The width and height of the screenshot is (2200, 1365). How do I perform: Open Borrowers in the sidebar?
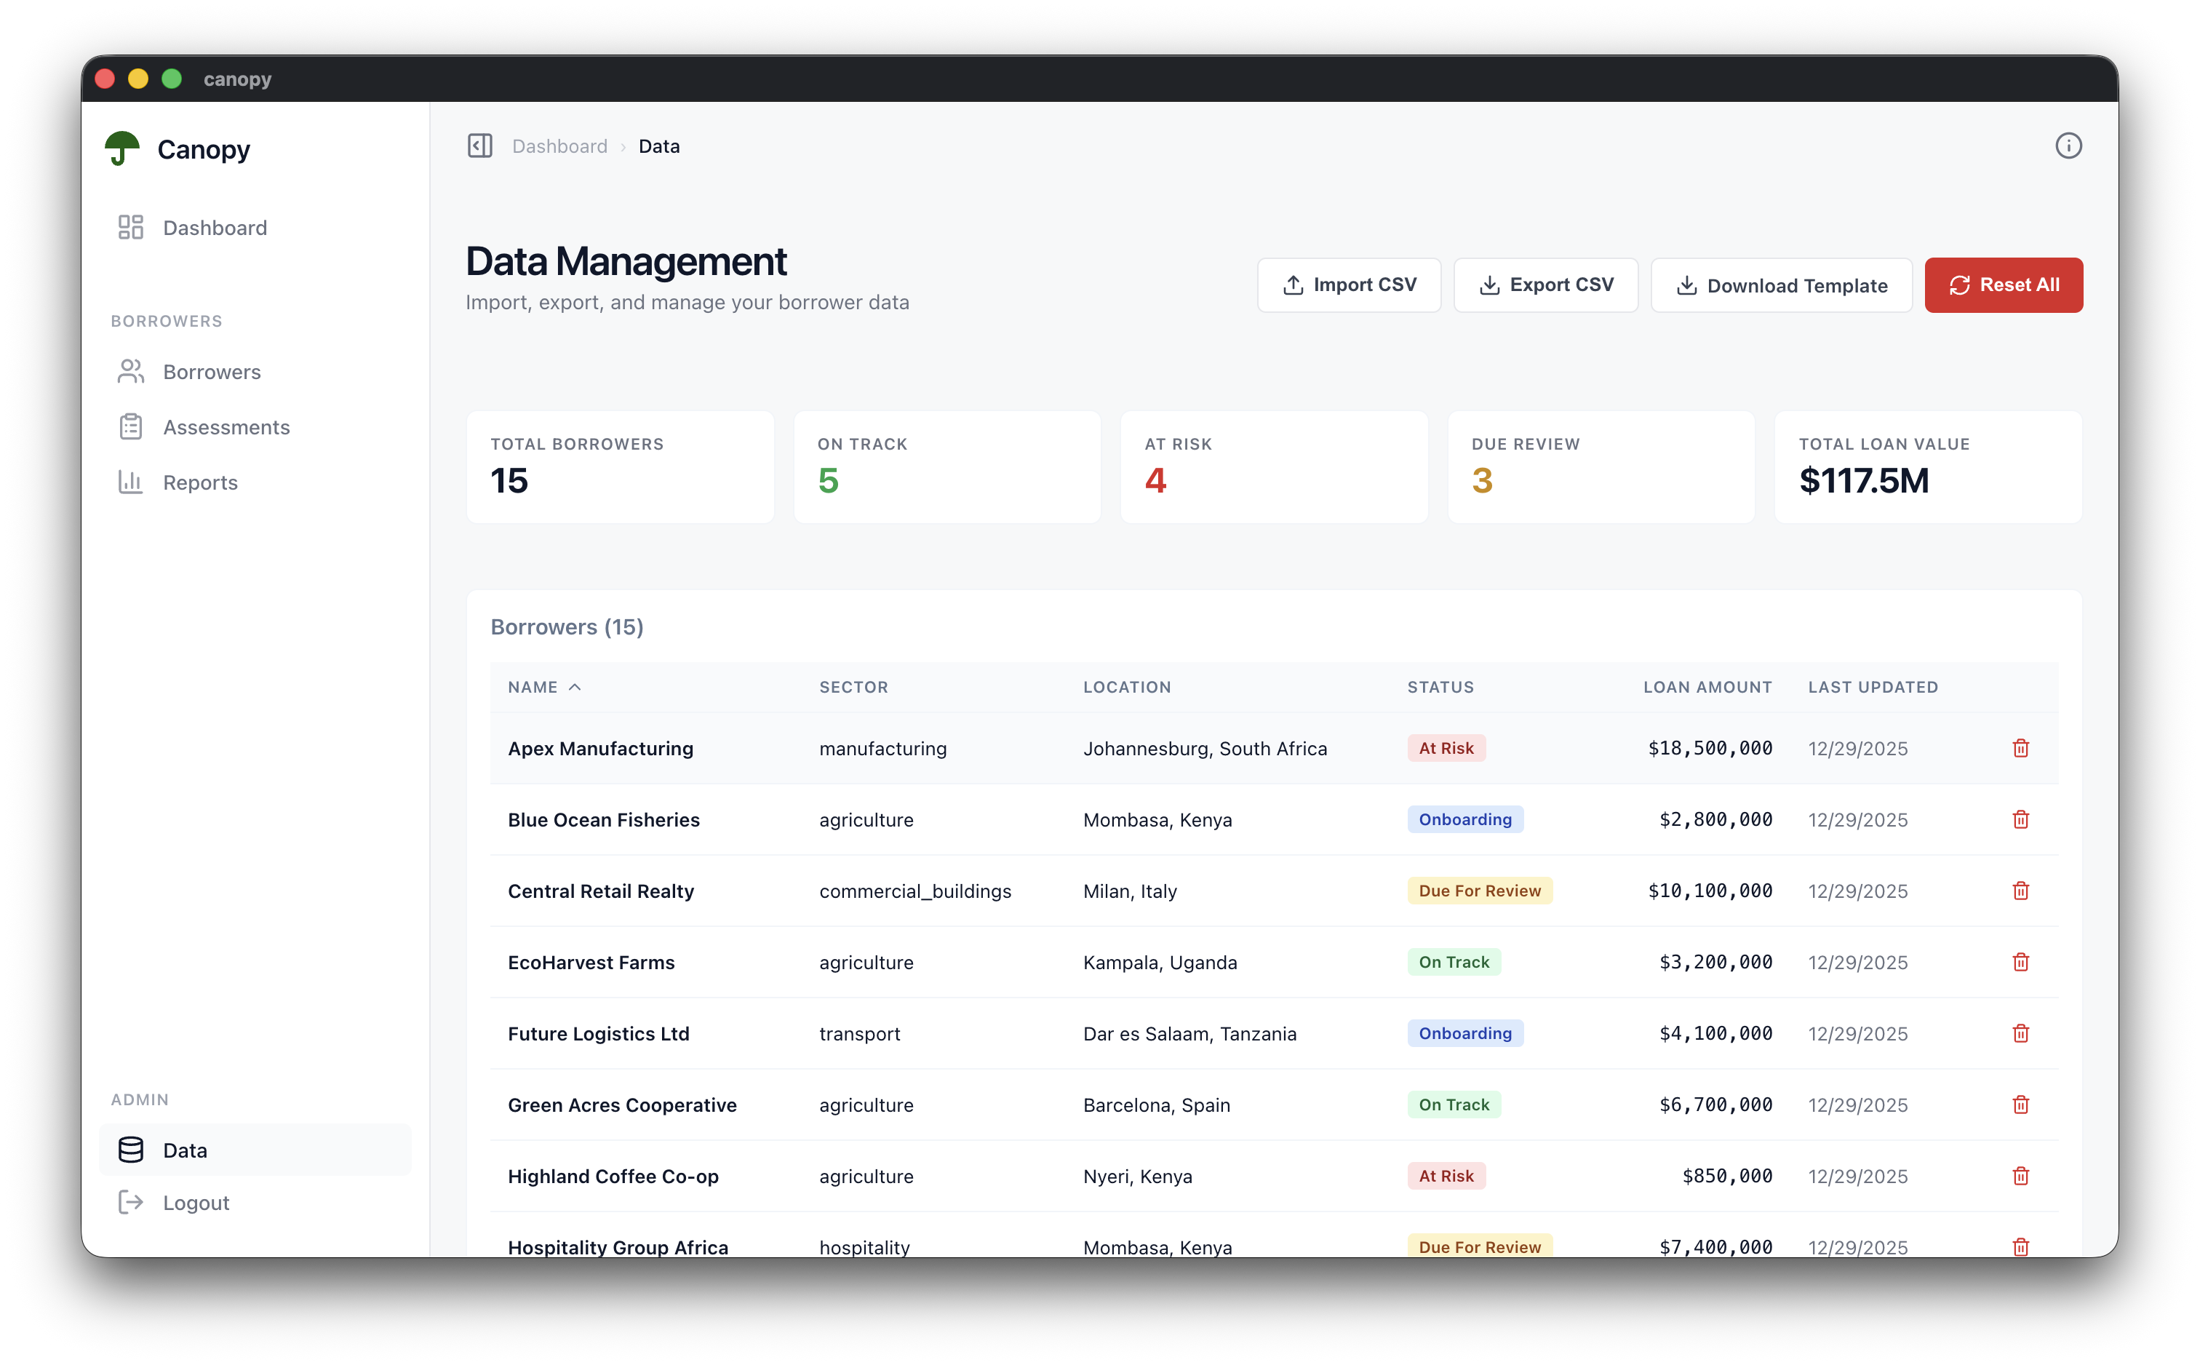click(211, 372)
